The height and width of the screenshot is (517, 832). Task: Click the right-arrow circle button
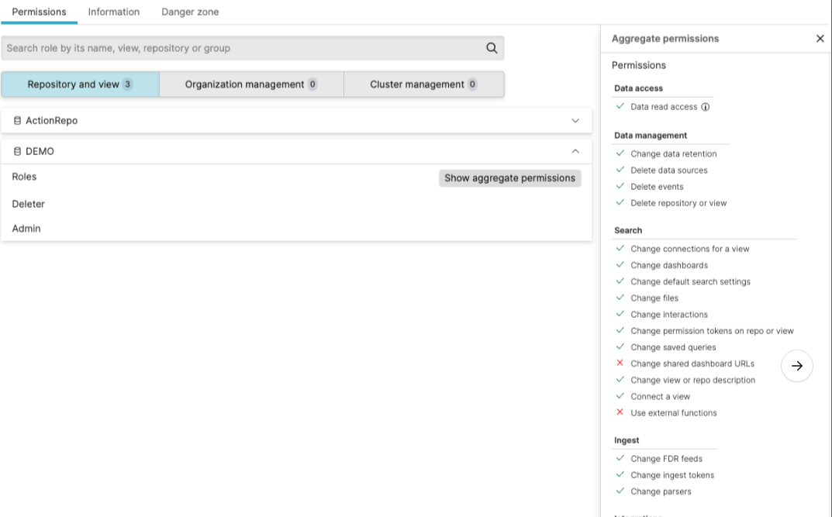click(x=796, y=365)
